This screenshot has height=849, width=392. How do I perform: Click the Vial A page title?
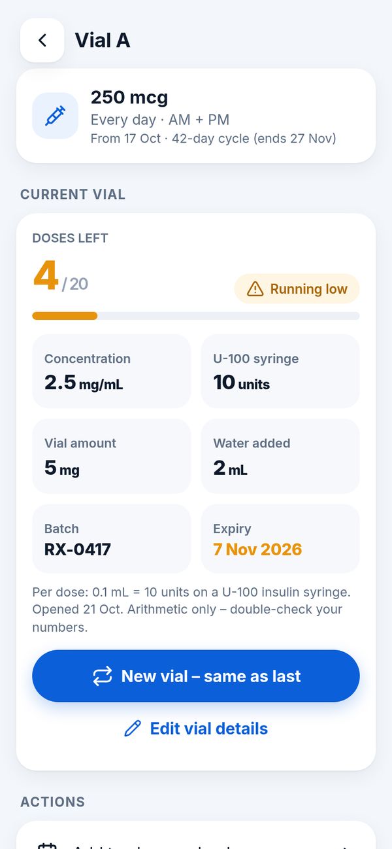pos(103,40)
